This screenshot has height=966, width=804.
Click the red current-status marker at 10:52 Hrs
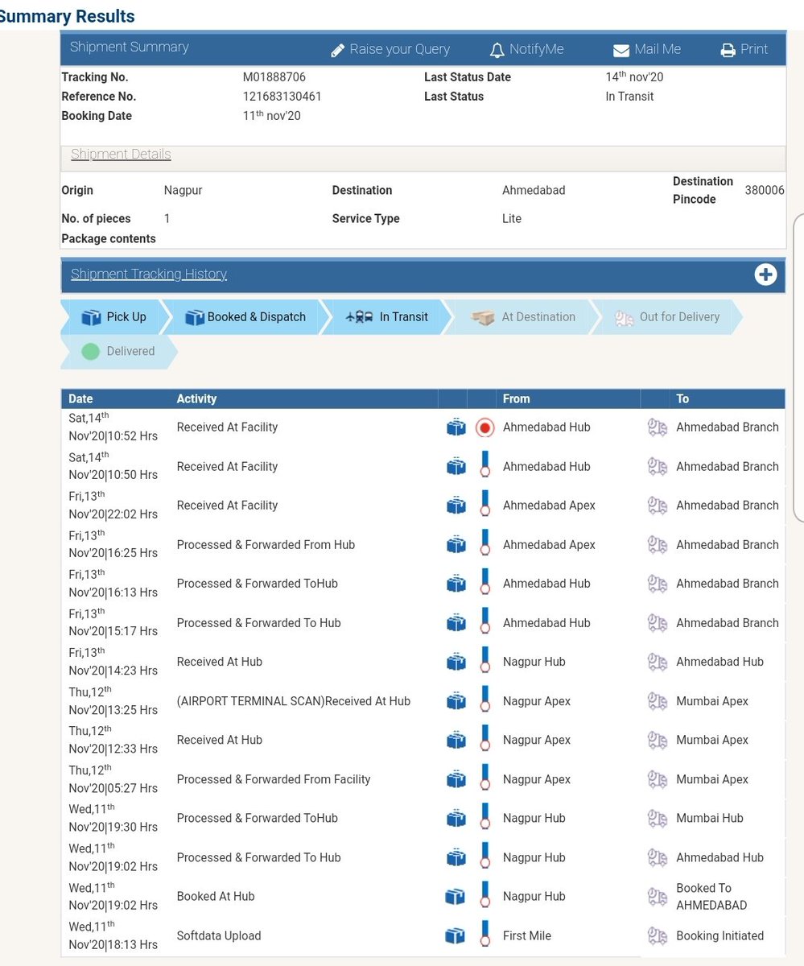pos(484,427)
